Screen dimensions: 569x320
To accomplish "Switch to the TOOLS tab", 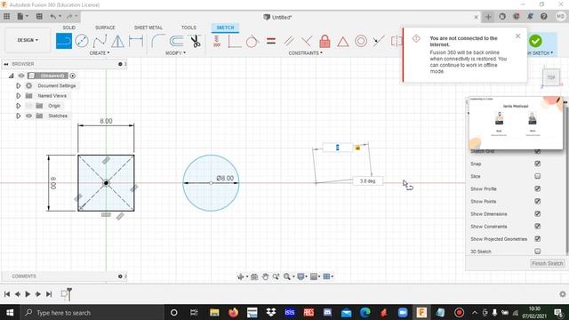I will point(188,28).
